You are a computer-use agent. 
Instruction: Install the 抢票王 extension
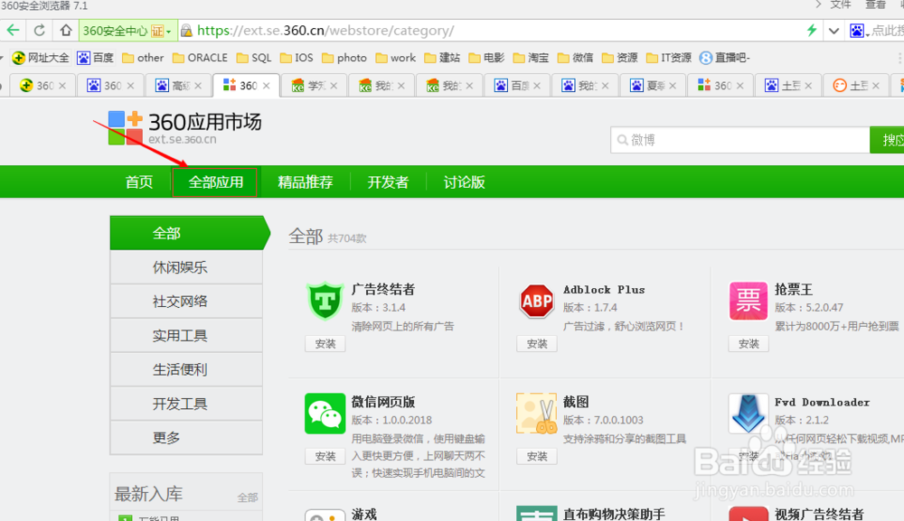(x=749, y=344)
